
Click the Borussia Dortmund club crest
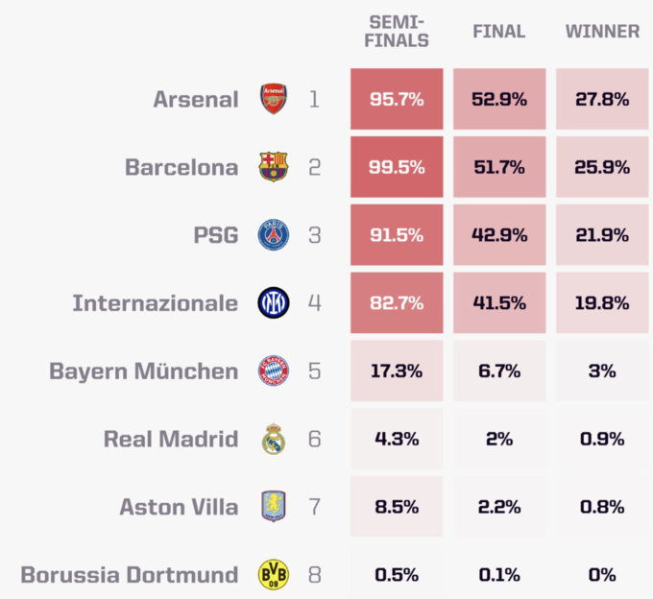(x=274, y=575)
